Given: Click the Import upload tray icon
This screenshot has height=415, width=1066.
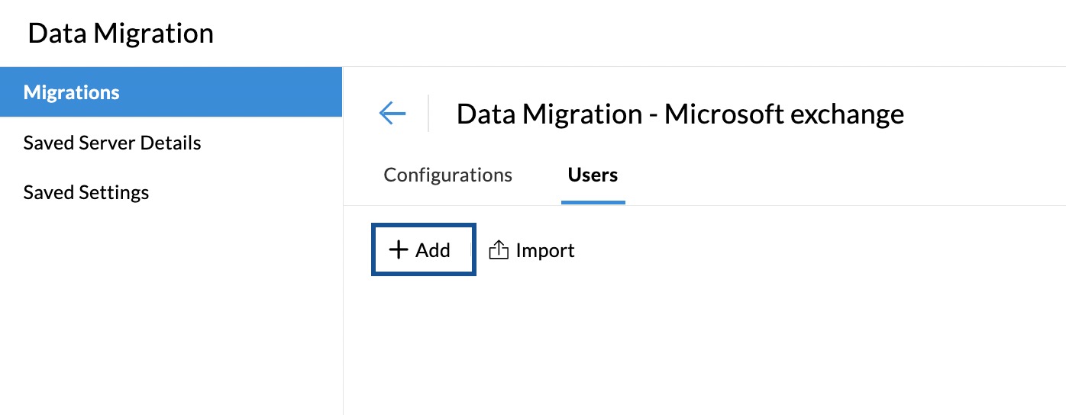Looking at the screenshot, I should pos(499,249).
